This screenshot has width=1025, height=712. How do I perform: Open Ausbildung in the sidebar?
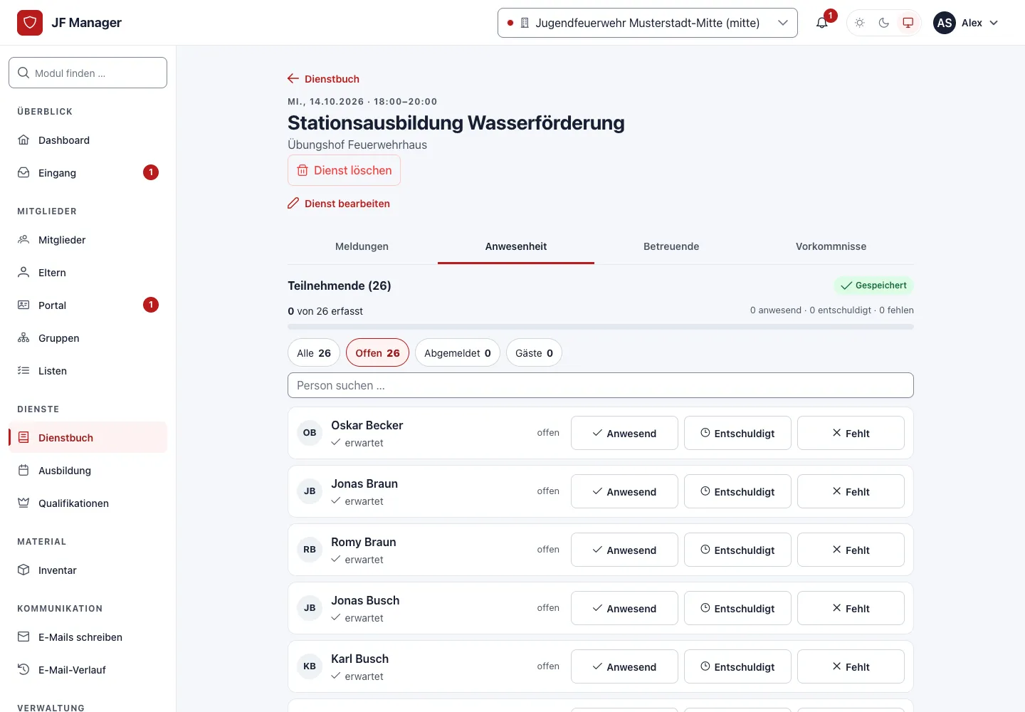[88, 471]
